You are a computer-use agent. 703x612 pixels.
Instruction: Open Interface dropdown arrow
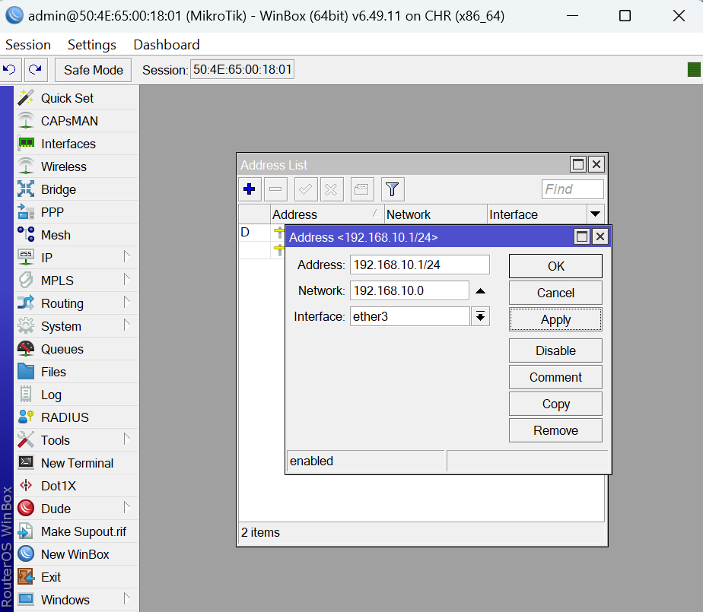(480, 317)
